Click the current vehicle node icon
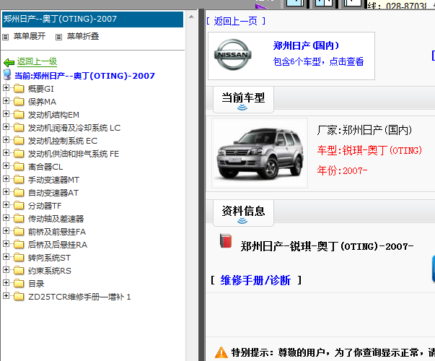 (7, 74)
